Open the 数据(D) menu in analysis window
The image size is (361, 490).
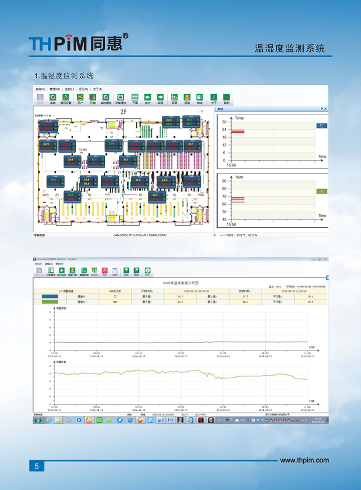[48, 263]
